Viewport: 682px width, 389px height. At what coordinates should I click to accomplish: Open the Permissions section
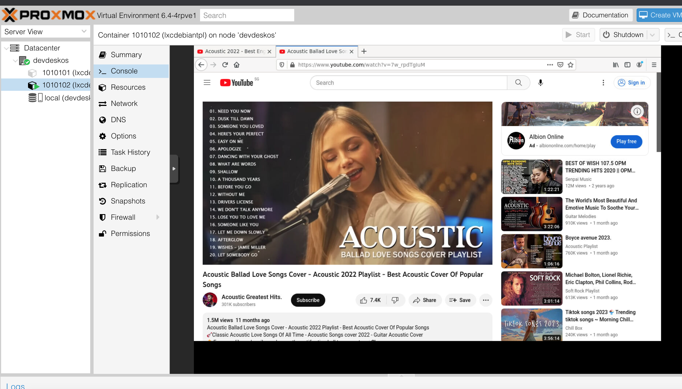131,233
